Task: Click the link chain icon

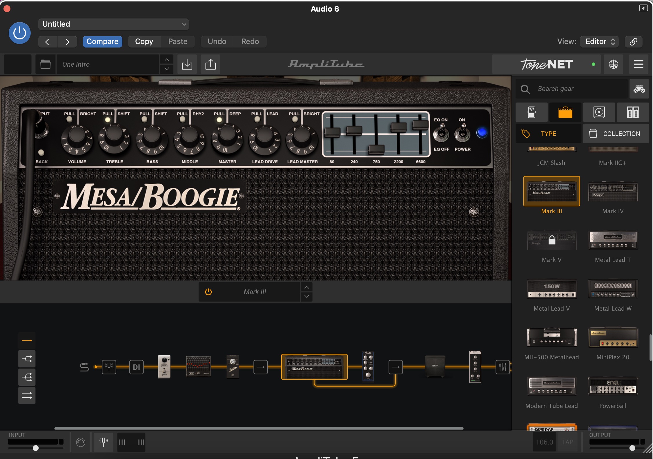Action: tap(634, 42)
